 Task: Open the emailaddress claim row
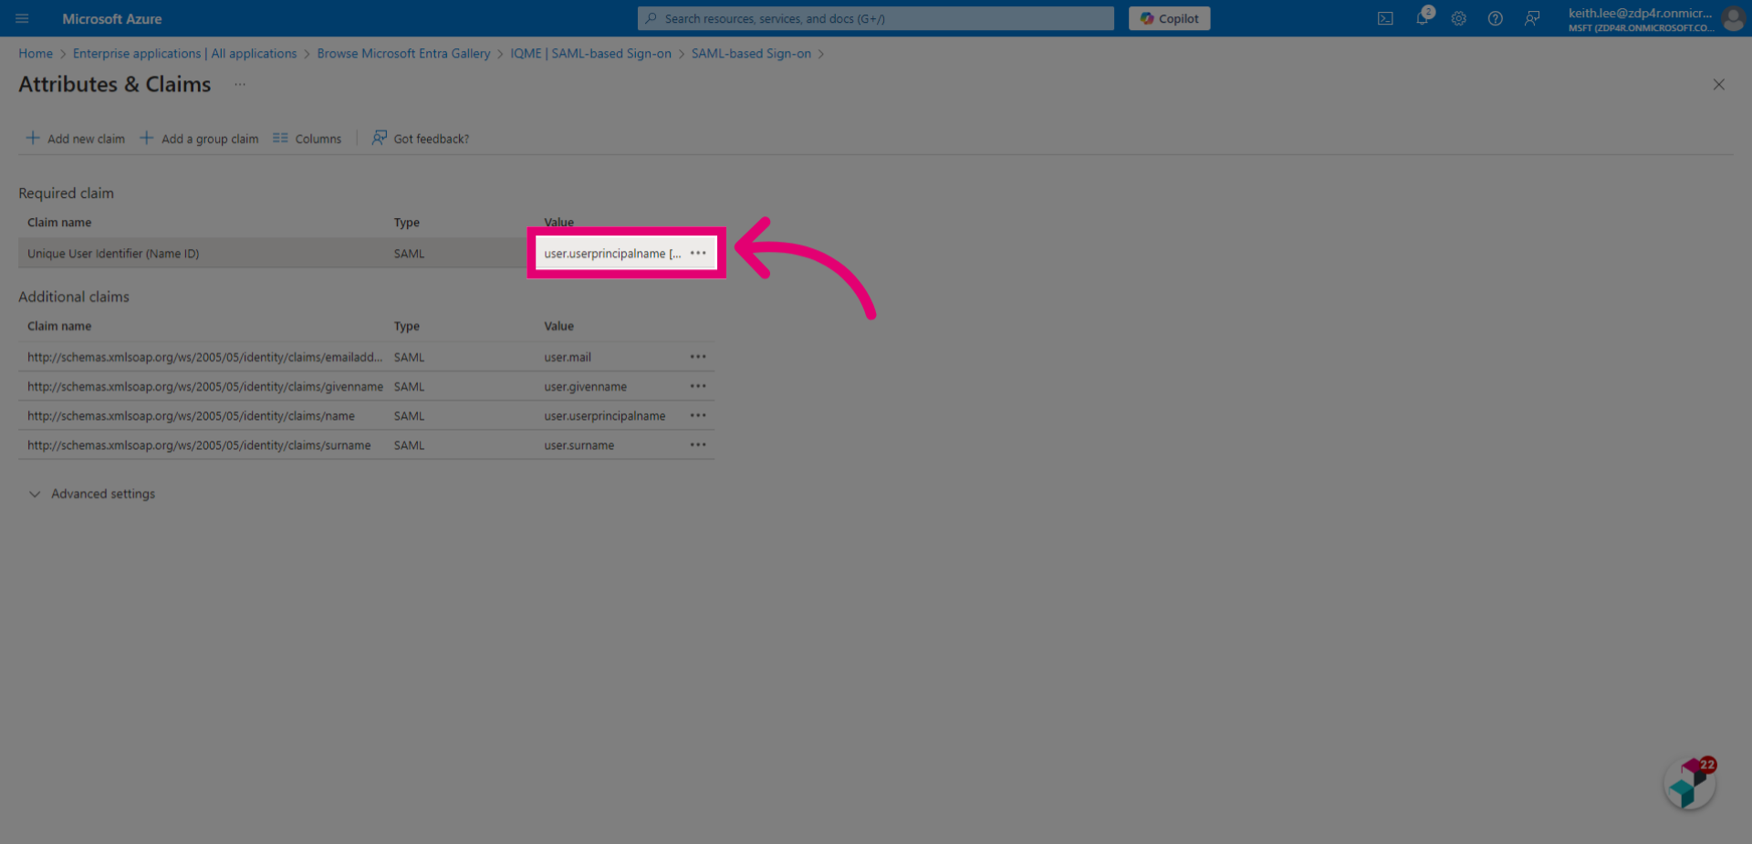click(x=366, y=357)
